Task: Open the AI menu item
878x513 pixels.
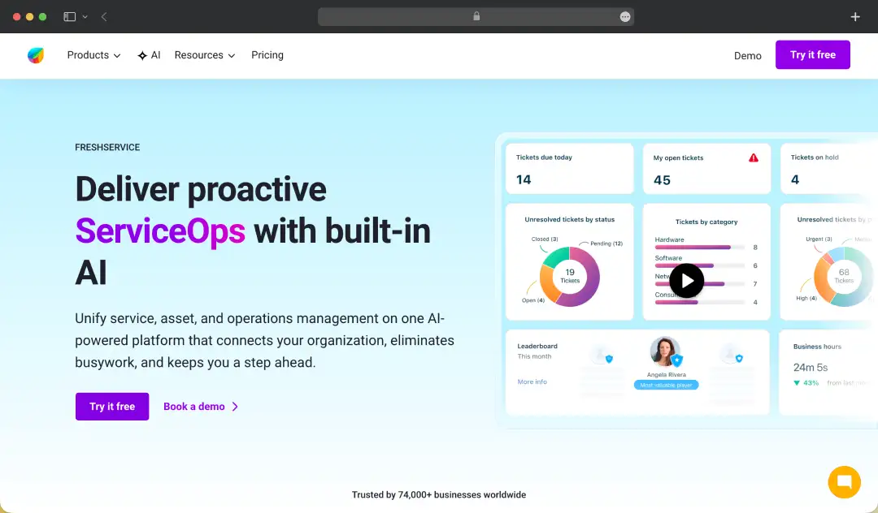Action: [149, 54]
